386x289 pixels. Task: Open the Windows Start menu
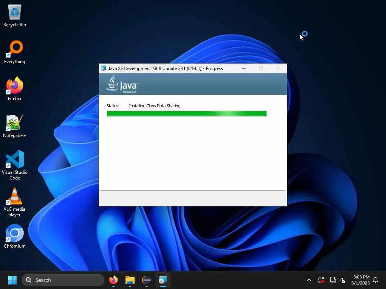[x=12, y=280]
